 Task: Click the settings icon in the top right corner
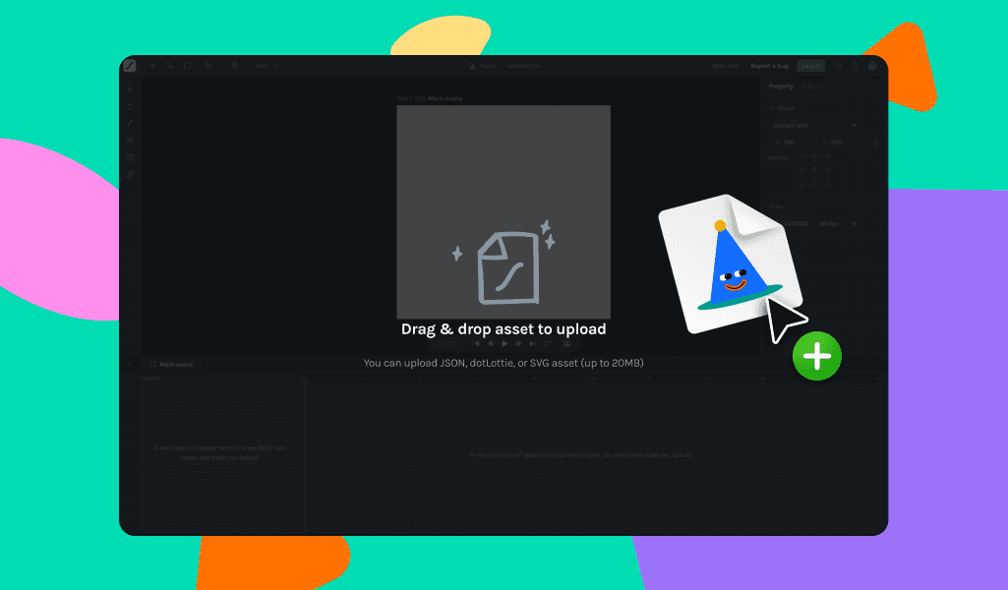(872, 66)
